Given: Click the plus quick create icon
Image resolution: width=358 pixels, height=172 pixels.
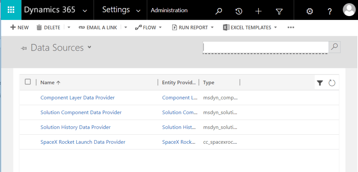Looking at the screenshot, I should [259, 11].
